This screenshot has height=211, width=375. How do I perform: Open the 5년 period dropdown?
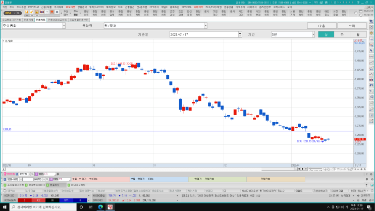coord(313,35)
